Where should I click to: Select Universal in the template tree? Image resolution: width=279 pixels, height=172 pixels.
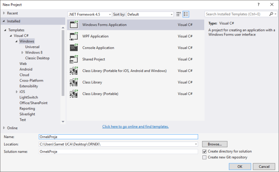(32, 47)
